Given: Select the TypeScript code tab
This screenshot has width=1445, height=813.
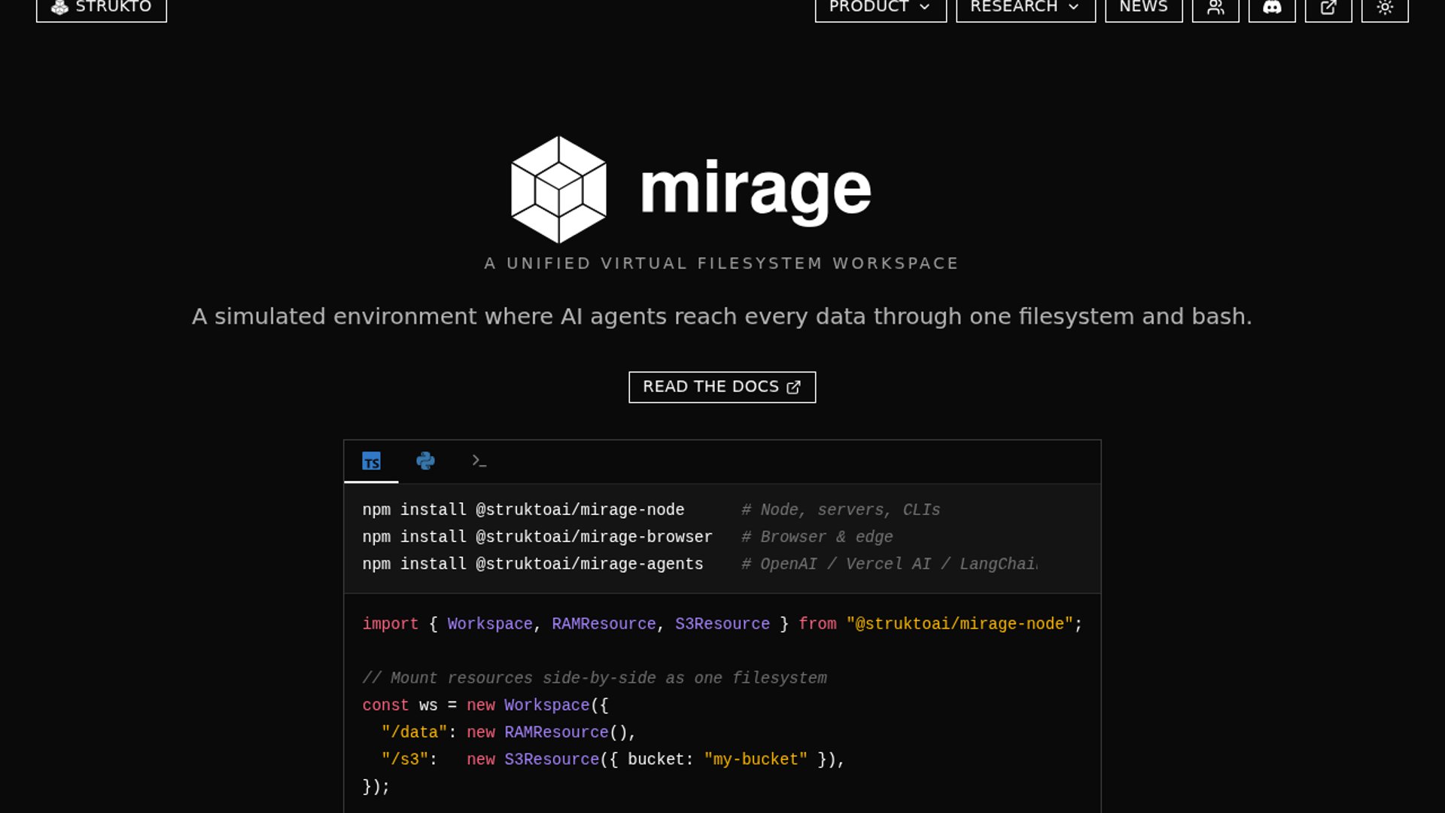Looking at the screenshot, I should pos(371,461).
